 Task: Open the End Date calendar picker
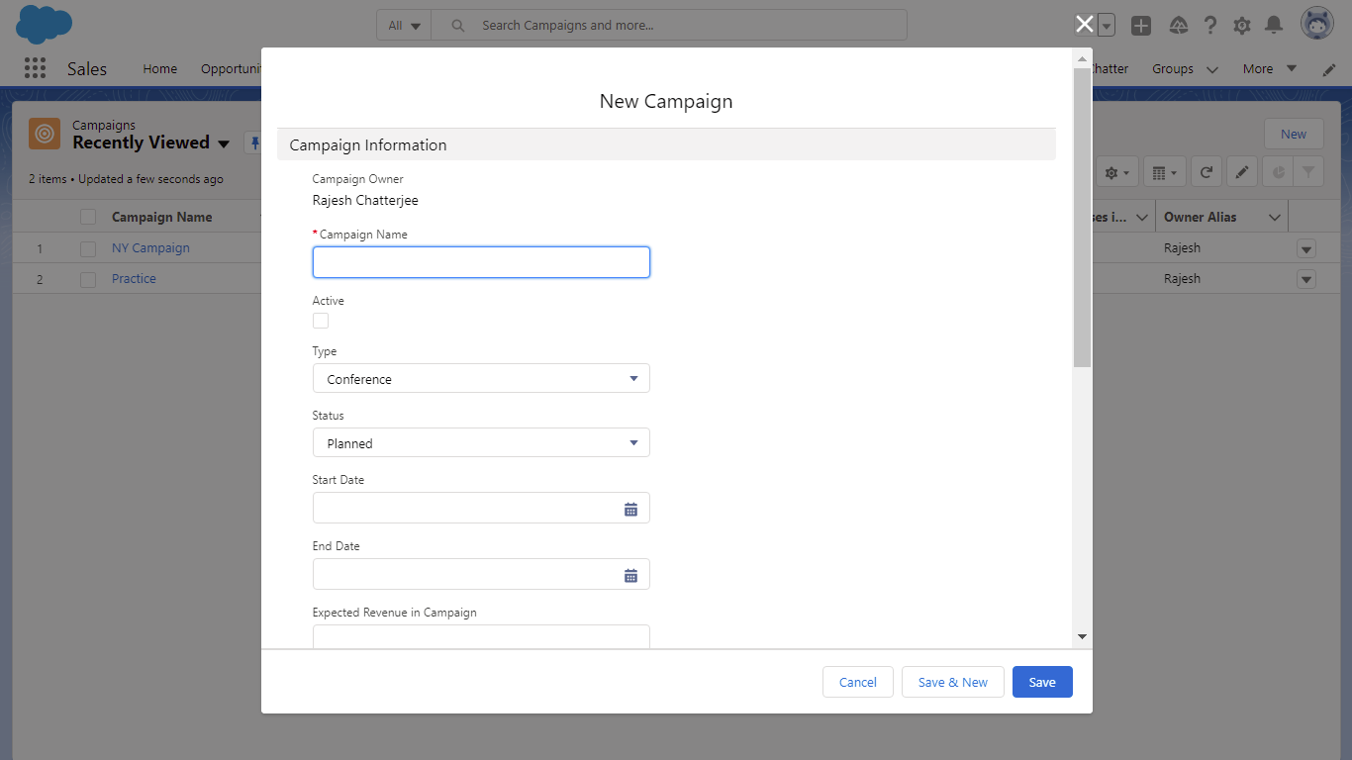point(630,575)
